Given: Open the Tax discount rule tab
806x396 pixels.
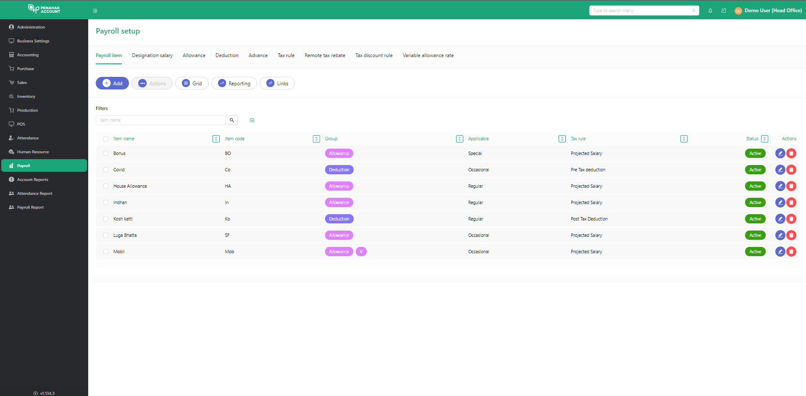Looking at the screenshot, I should 374,55.
